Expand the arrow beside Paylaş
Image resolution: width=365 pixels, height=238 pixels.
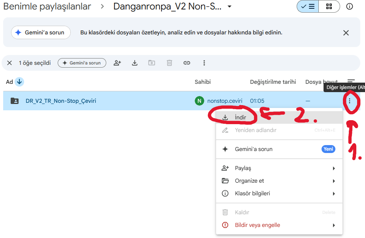point(334,168)
